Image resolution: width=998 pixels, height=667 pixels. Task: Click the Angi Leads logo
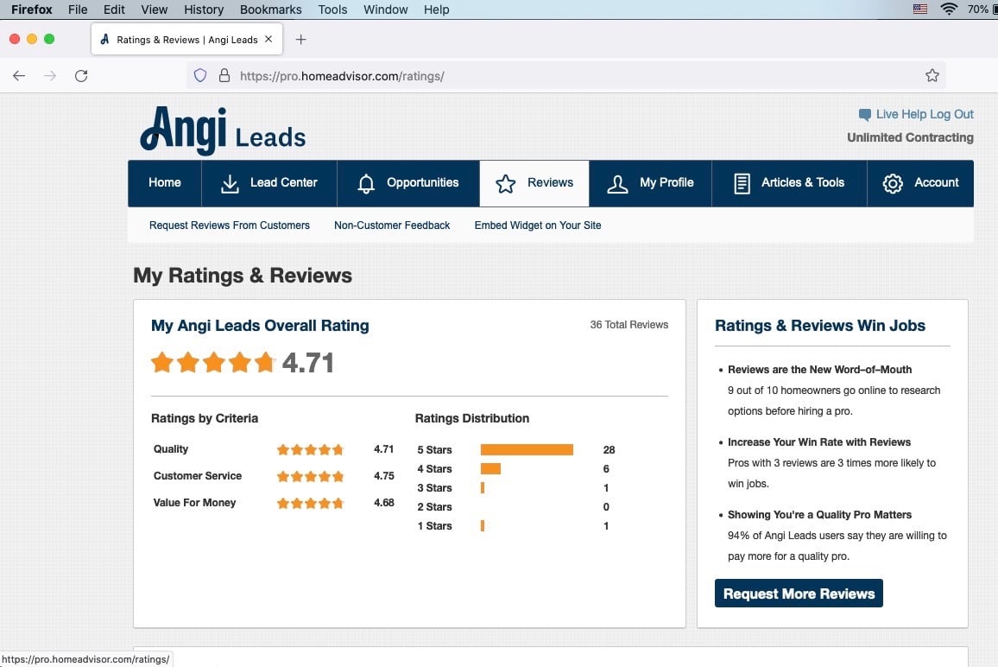223,130
